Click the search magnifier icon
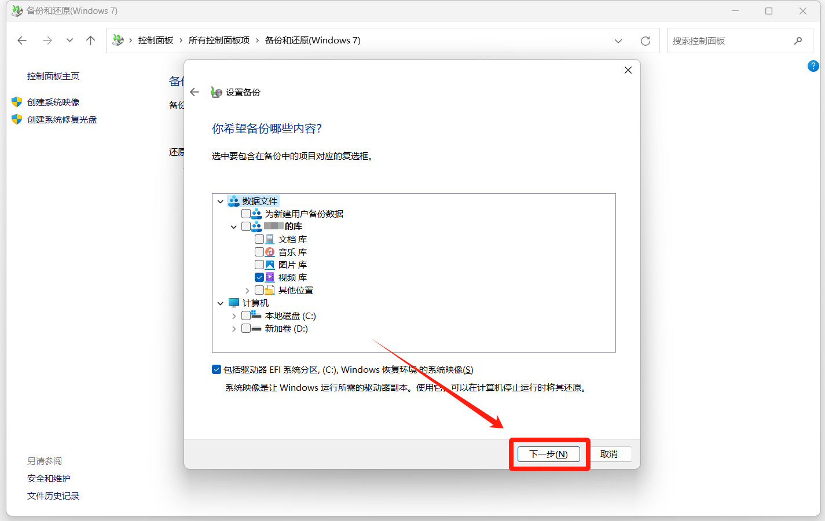 point(798,41)
